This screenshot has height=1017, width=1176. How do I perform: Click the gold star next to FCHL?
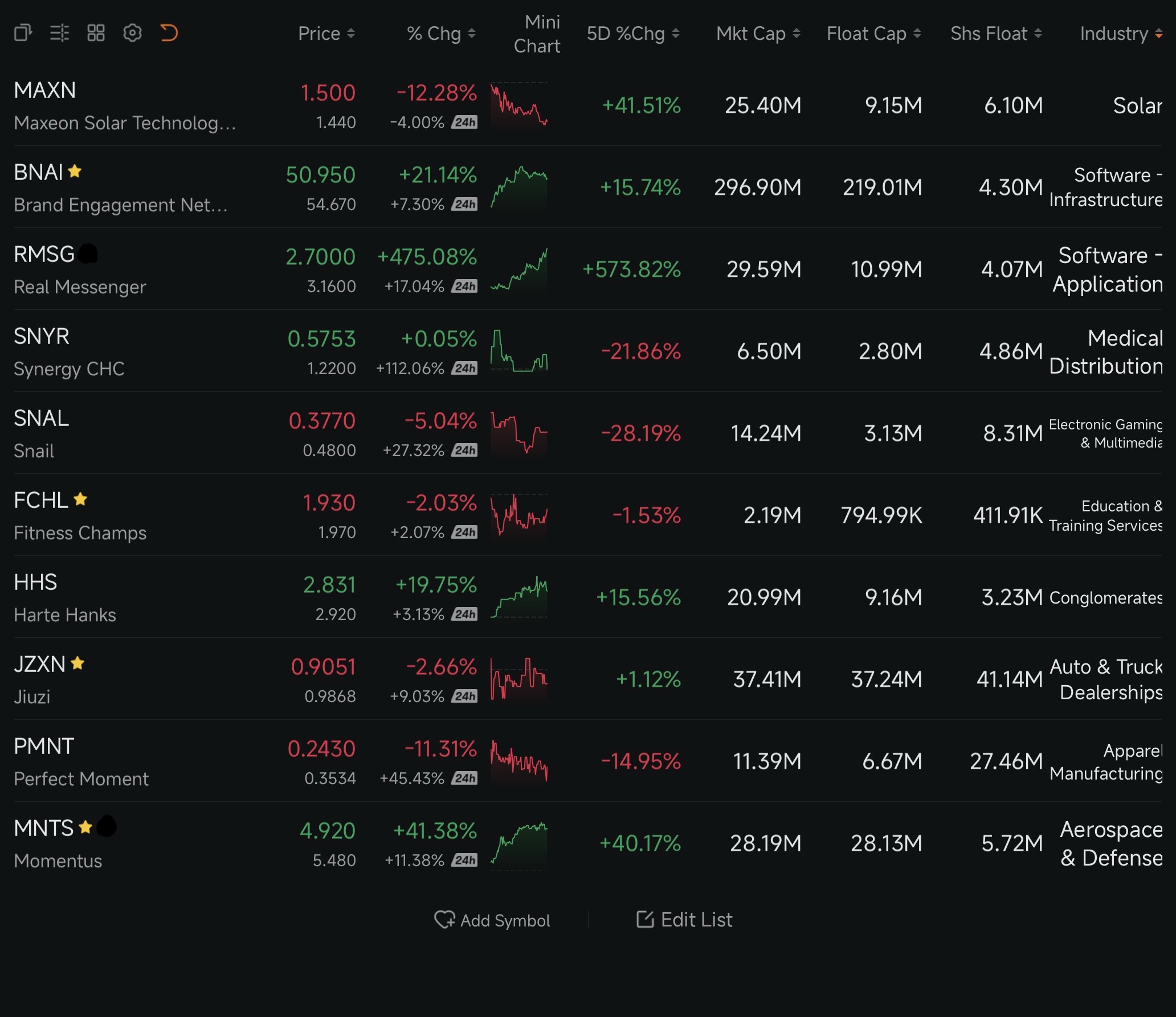(x=80, y=499)
